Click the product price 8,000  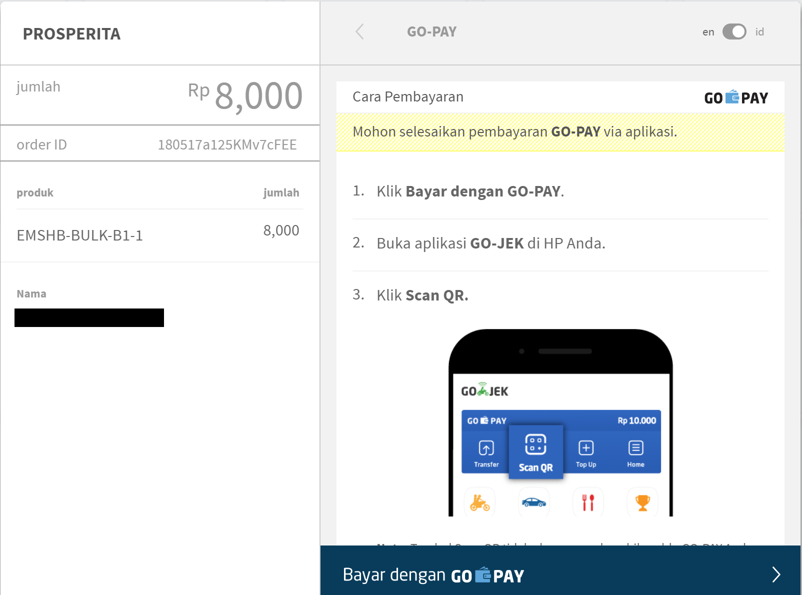(x=281, y=230)
